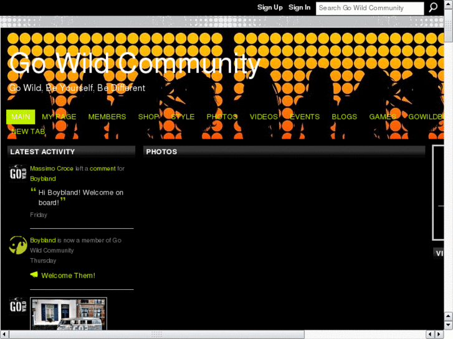The width and height of the screenshot is (453, 339).
Task: Open the van and building photo thumbnail
Action: click(69, 313)
